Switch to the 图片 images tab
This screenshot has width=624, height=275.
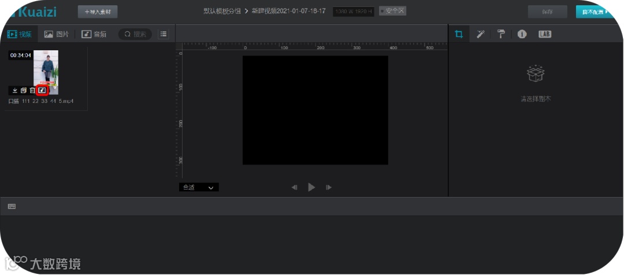(57, 34)
